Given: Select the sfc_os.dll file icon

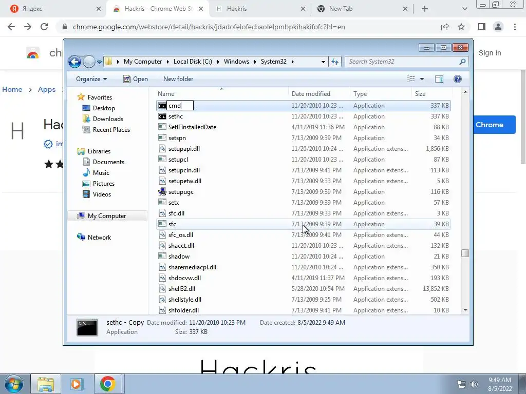Looking at the screenshot, I should [162, 235].
